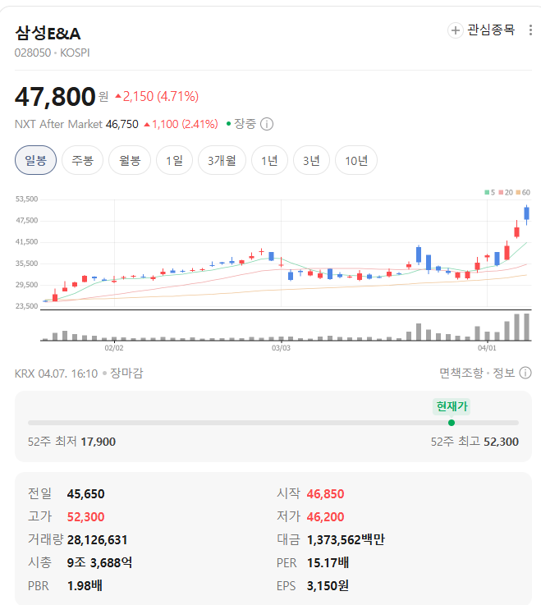Click the 현재가 marker dot on 52-week range
This screenshot has width=541, height=605.
point(452,423)
